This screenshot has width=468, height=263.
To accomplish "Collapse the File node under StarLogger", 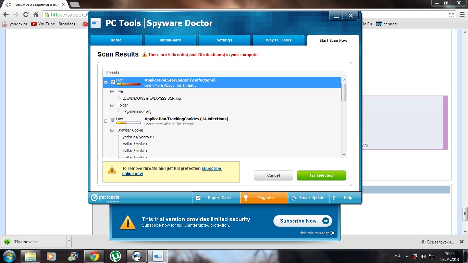I will tap(112, 91).
